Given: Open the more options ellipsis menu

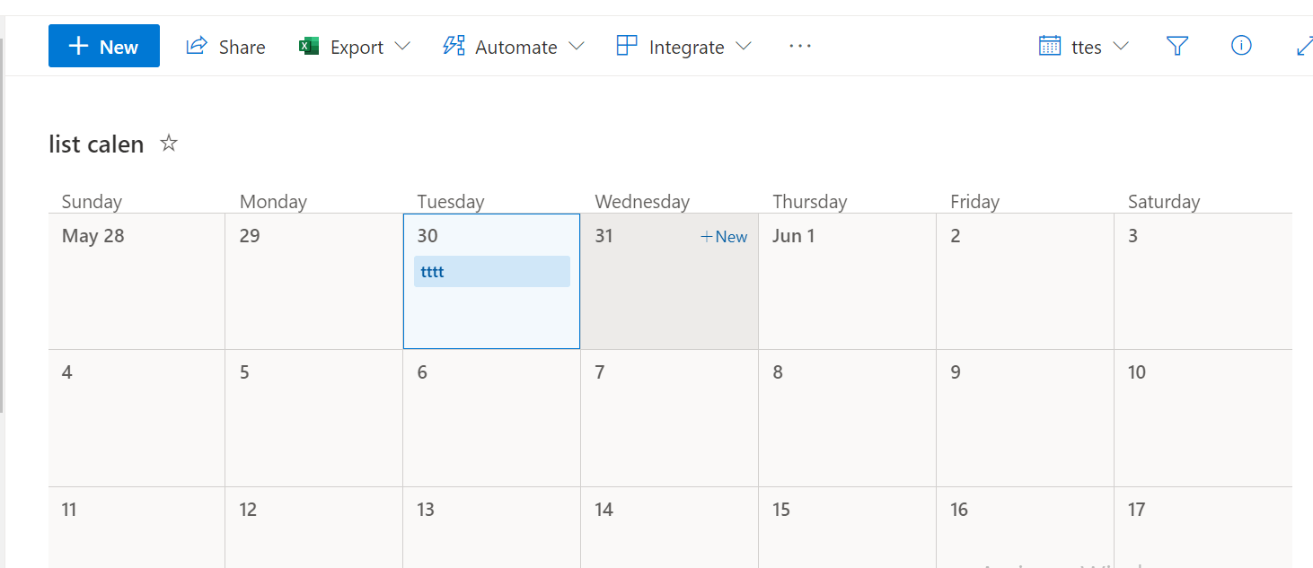Looking at the screenshot, I should [800, 47].
